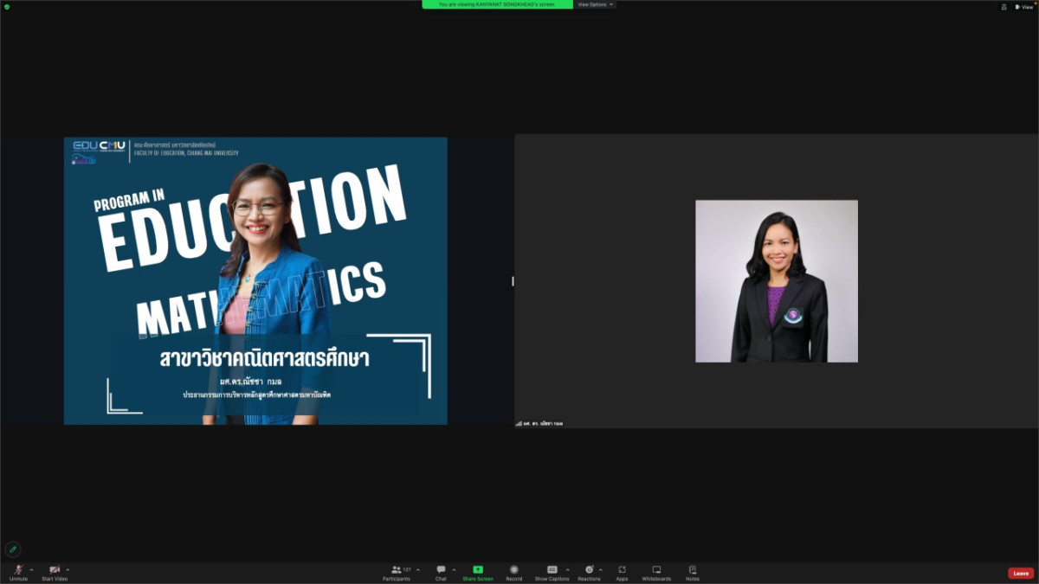Open Whiteboards
Screen dimensions: 1039x584
coord(656,572)
